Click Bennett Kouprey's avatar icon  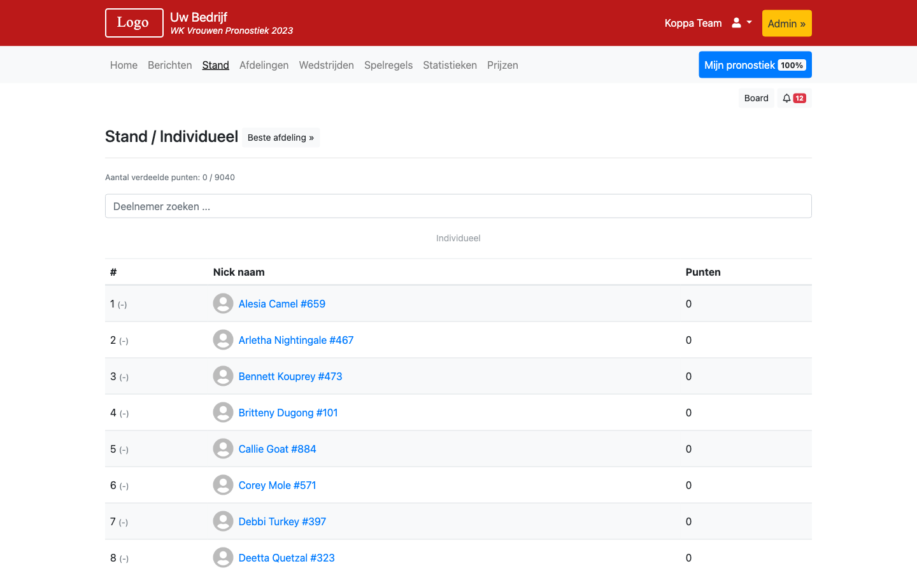click(223, 376)
